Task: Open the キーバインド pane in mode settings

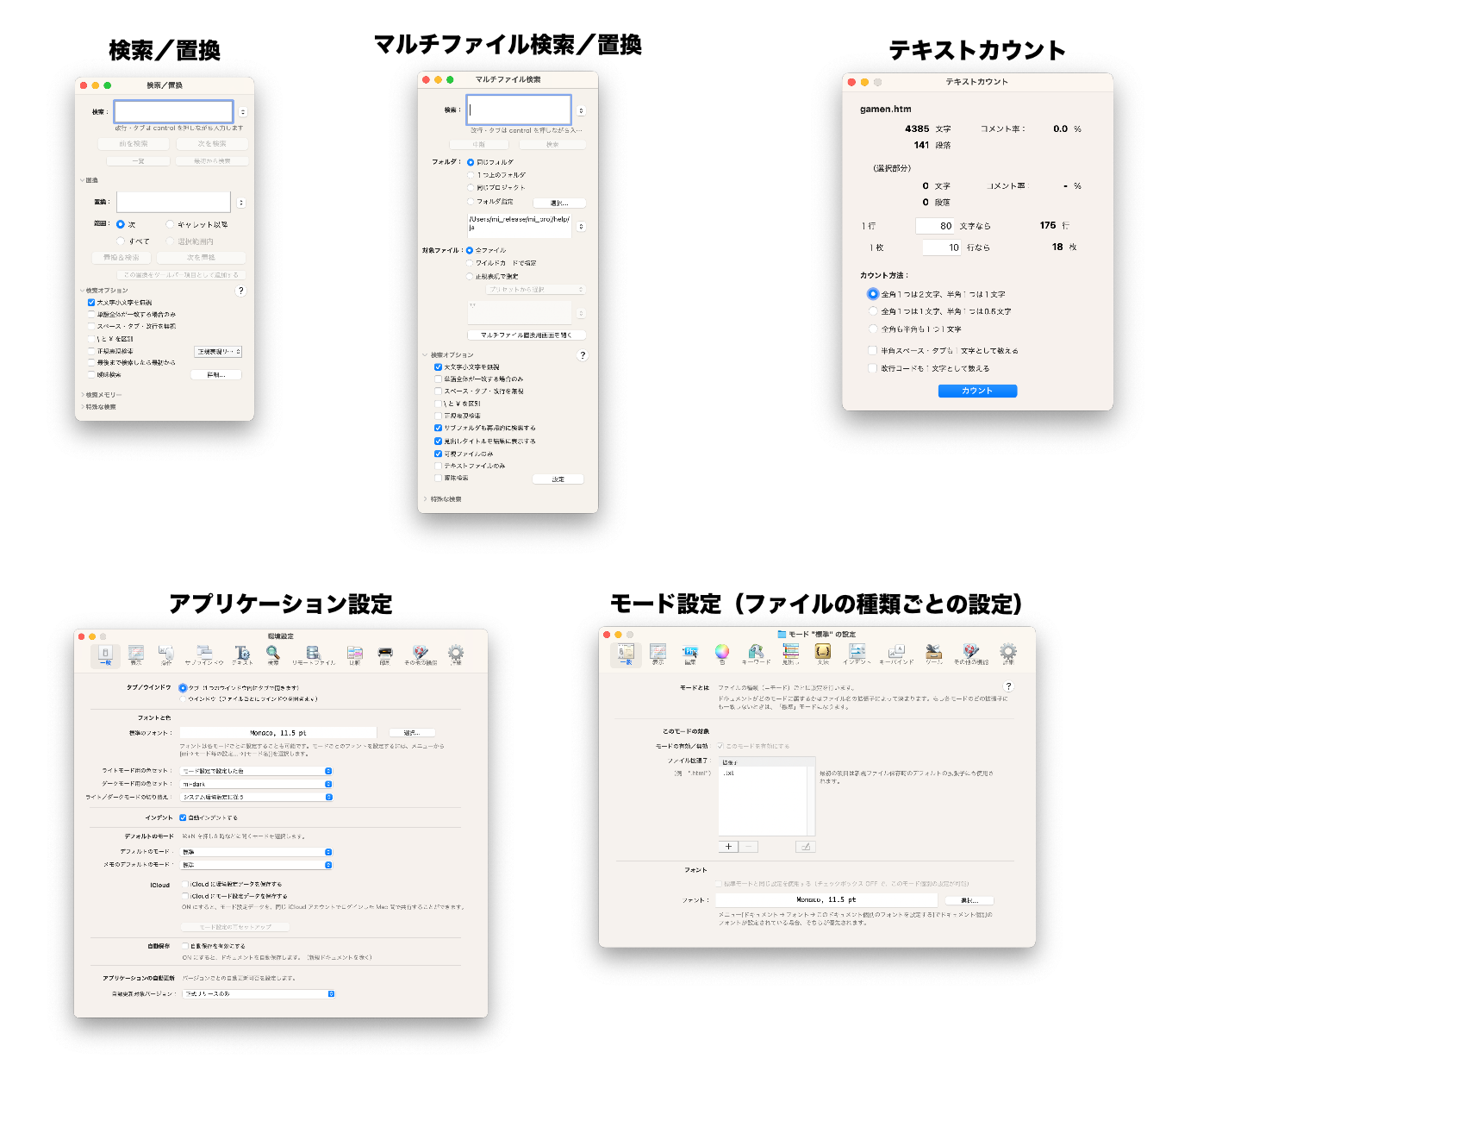Action: [896, 654]
